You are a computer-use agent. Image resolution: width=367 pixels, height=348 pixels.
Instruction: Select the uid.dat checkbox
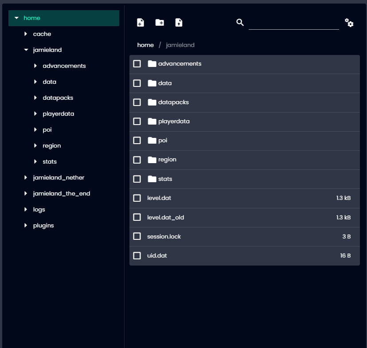[137, 255]
